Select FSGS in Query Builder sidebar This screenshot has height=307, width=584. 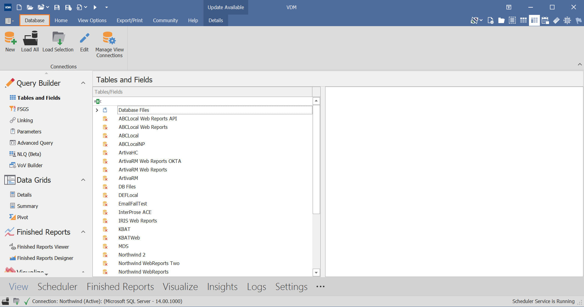(23, 109)
